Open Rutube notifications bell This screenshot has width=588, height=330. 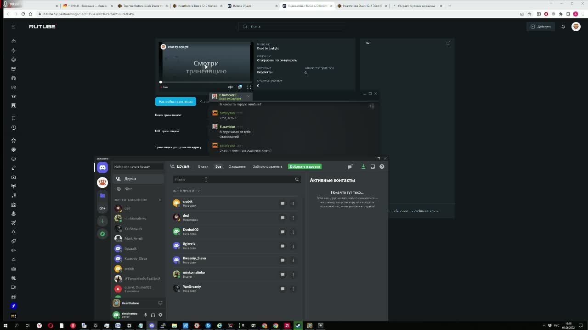(x=563, y=27)
